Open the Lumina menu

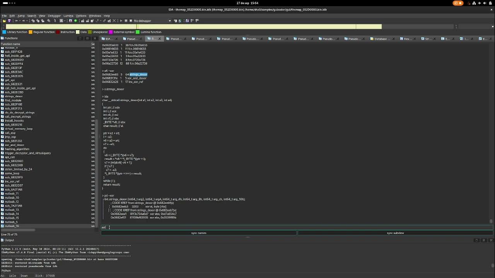coord(68,16)
